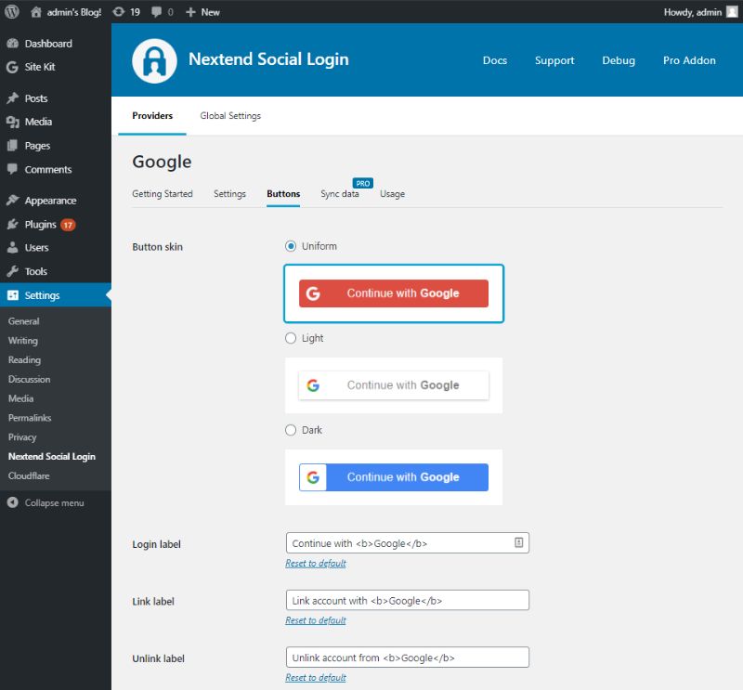Open the Buttons tab
Viewport: 743px width, 690px height.
tap(283, 194)
